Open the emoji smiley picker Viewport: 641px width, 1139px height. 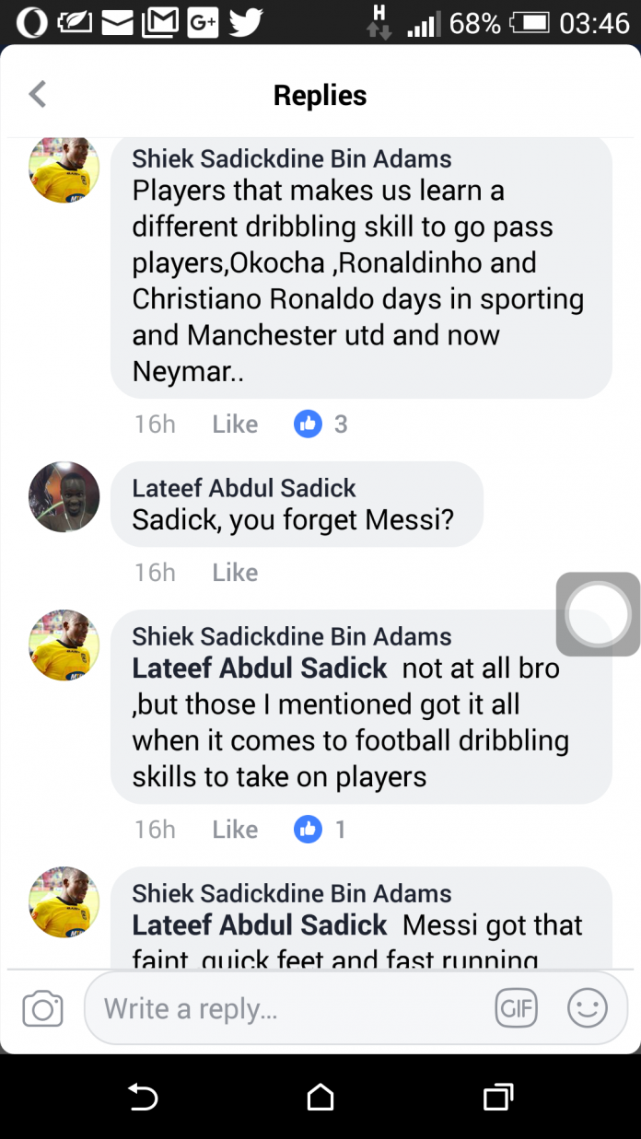tap(587, 1008)
